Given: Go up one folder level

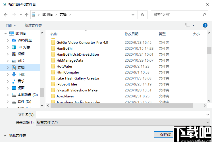Looking at the screenshot, I should click(27, 14).
